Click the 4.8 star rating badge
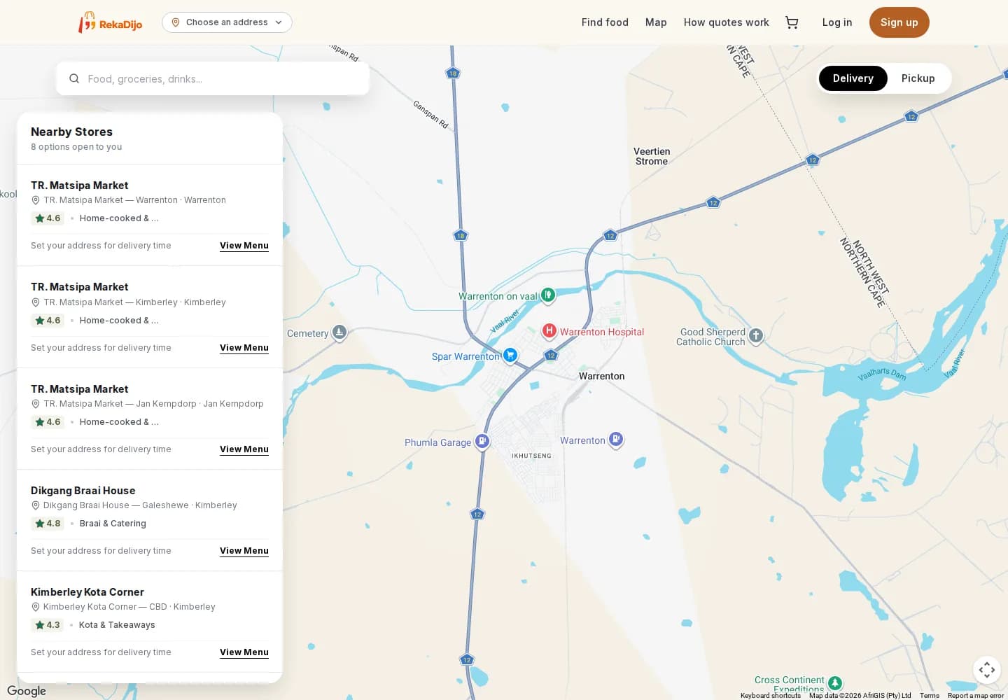The image size is (1008, 700). pyautogui.click(x=48, y=524)
